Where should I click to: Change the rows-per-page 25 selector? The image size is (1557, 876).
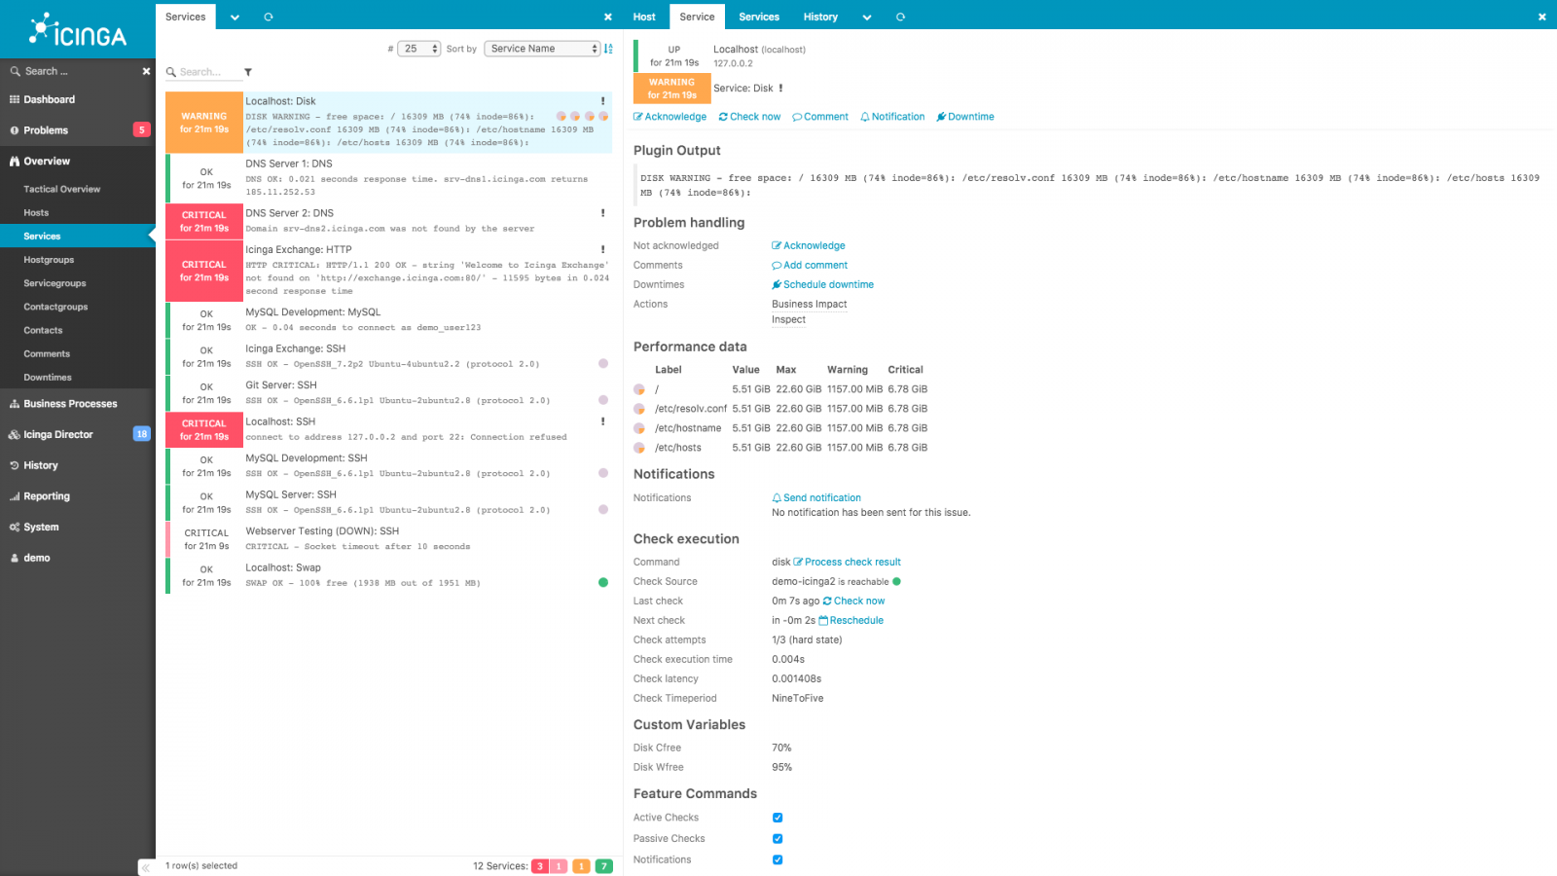tap(419, 49)
